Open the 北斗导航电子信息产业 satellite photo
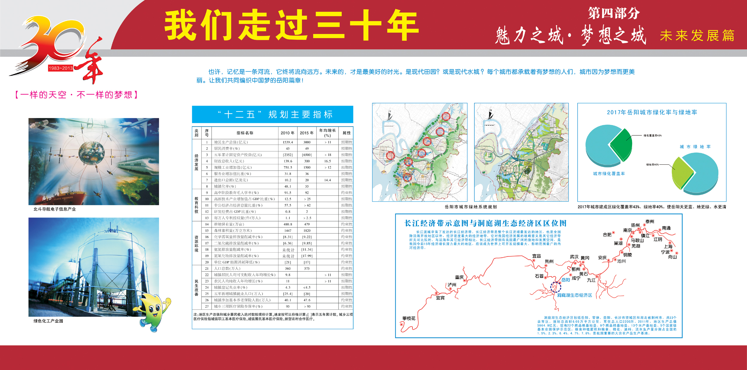This screenshot has height=370, width=747. point(94,161)
